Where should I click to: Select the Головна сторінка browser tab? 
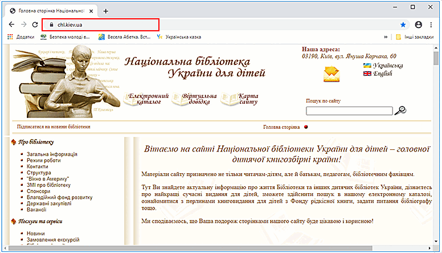[51, 11]
